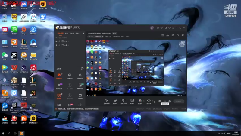Screen dimensions: 241x136
Task: Open Steam desktop shortcut
Action: point(33,5)
